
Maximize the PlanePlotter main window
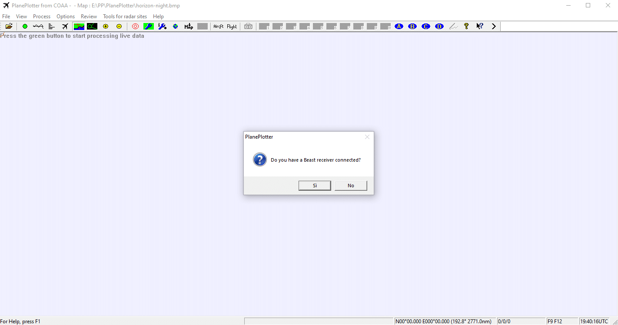pyautogui.click(x=588, y=6)
